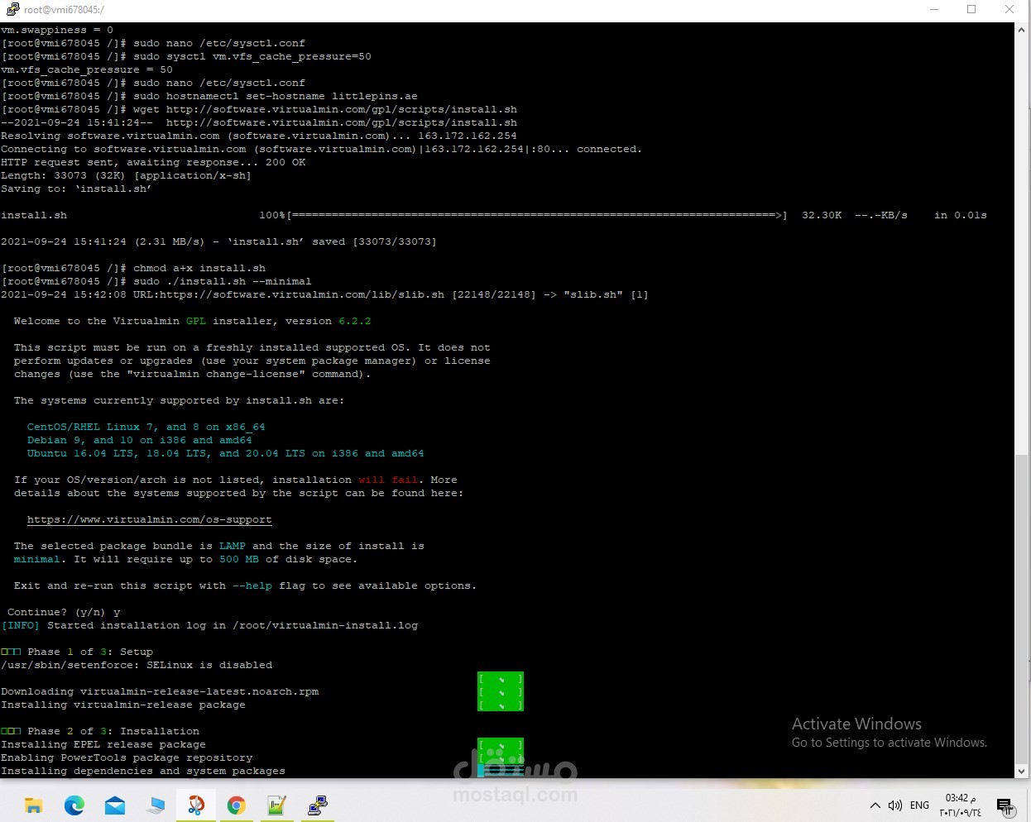Click the 'Activate Windows' watermark text
Viewport: 1031px width, 822px height.
(x=856, y=724)
